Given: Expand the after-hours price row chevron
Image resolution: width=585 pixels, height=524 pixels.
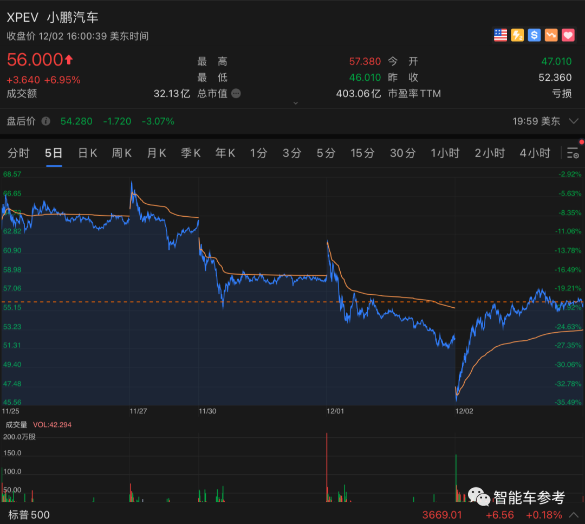Looking at the screenshot, I should 574,121.
